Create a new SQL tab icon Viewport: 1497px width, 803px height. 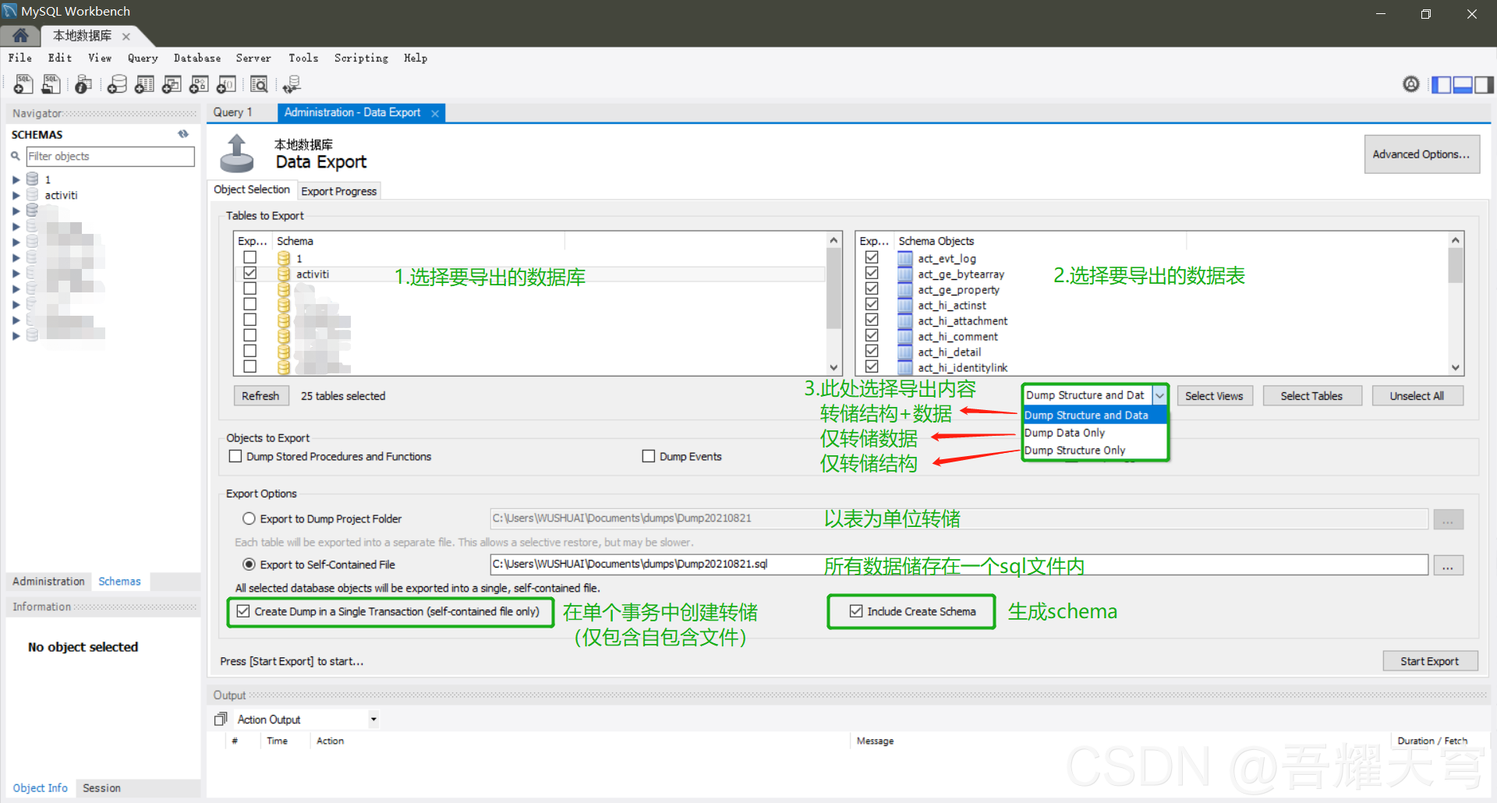23,84
